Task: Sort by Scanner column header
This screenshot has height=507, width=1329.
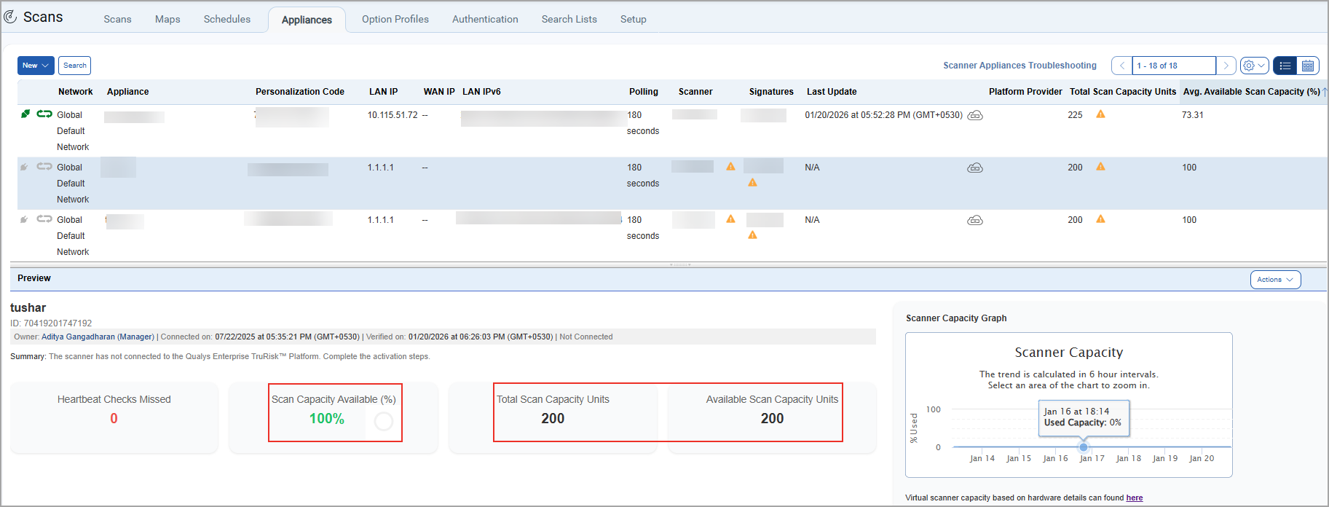Action: [695, 92]
